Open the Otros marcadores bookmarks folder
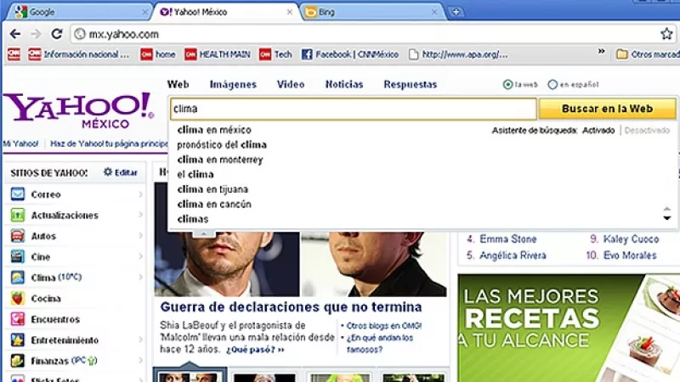 (648, 54)
